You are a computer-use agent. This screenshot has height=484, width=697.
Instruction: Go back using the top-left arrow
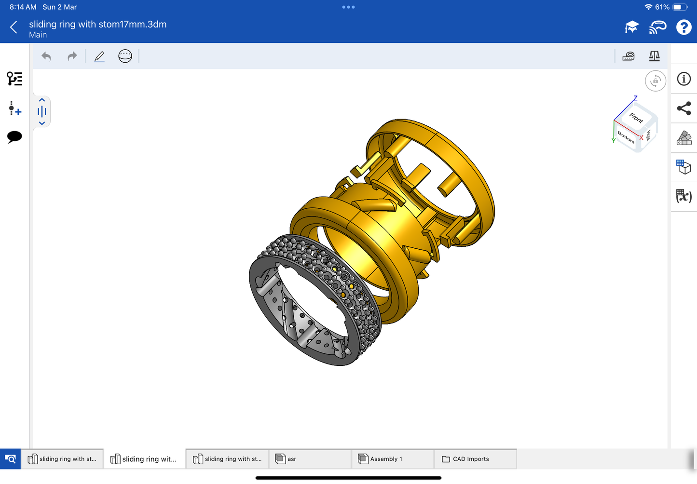(x=14, y=27)
